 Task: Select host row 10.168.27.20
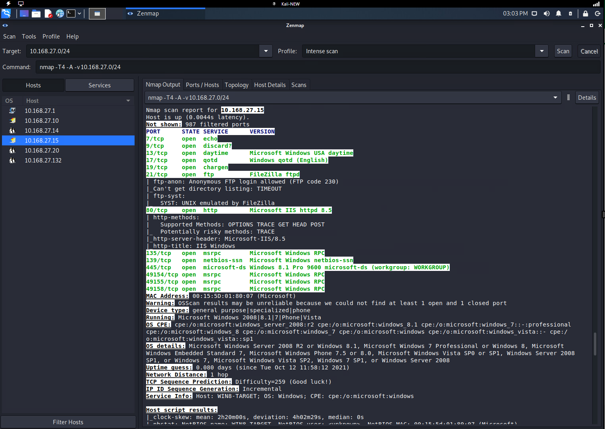coord(68,151)
